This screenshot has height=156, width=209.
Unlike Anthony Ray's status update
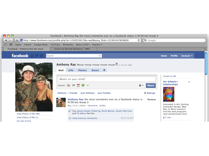[102, 105]
